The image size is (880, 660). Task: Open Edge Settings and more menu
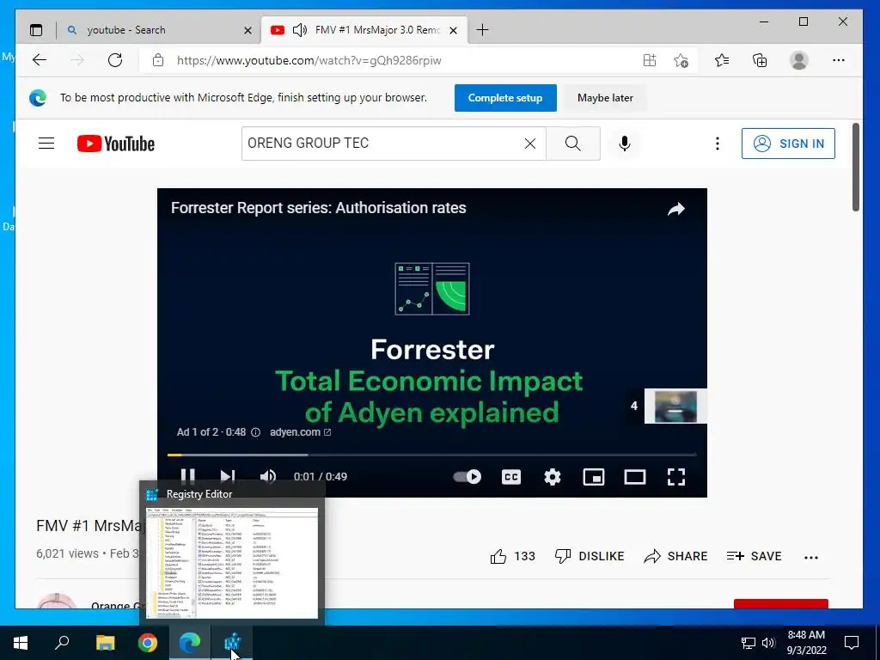(839, 60)
